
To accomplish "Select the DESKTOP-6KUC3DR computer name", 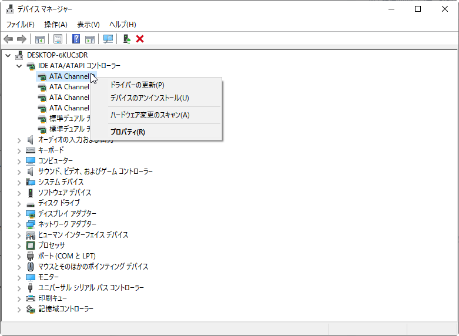I will click(x=58, y=55).
